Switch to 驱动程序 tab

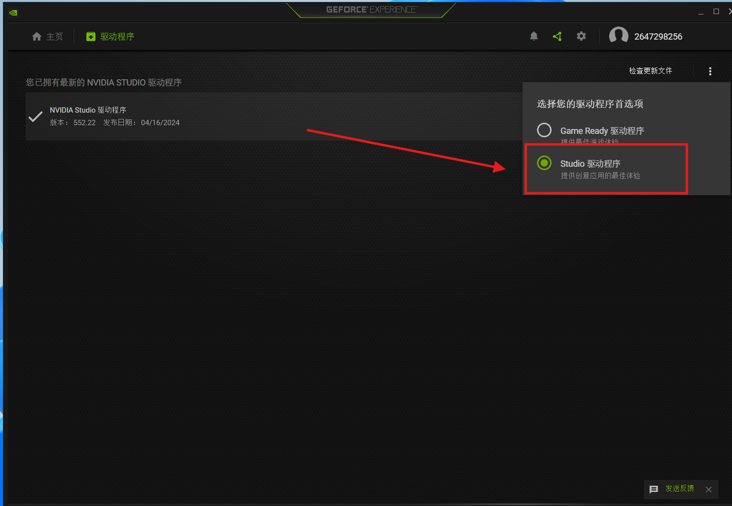(110, 37)
